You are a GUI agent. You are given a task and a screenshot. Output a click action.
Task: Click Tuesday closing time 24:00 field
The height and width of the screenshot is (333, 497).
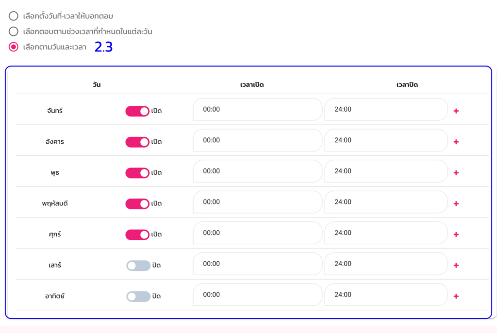[x=385, y=140]
